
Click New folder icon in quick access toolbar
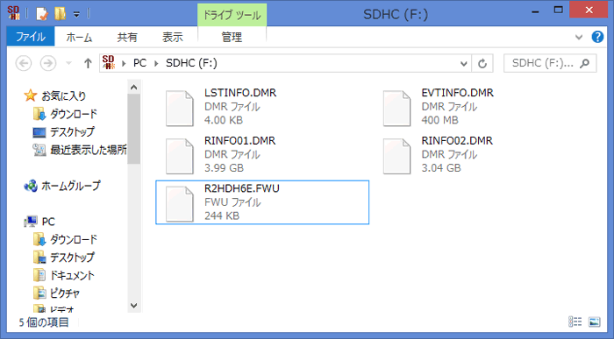60,14
